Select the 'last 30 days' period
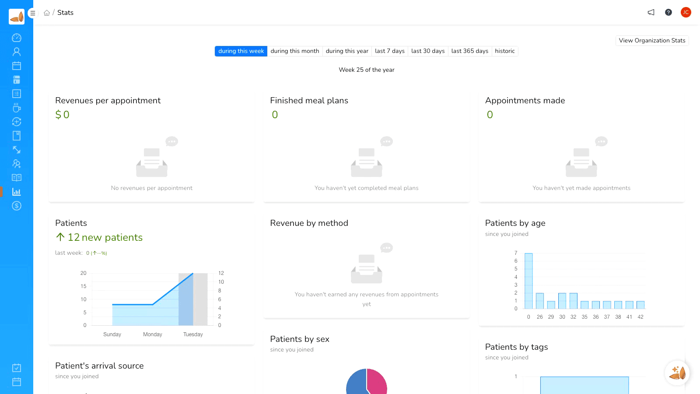 pyautogui.click(x=428, y=51)
